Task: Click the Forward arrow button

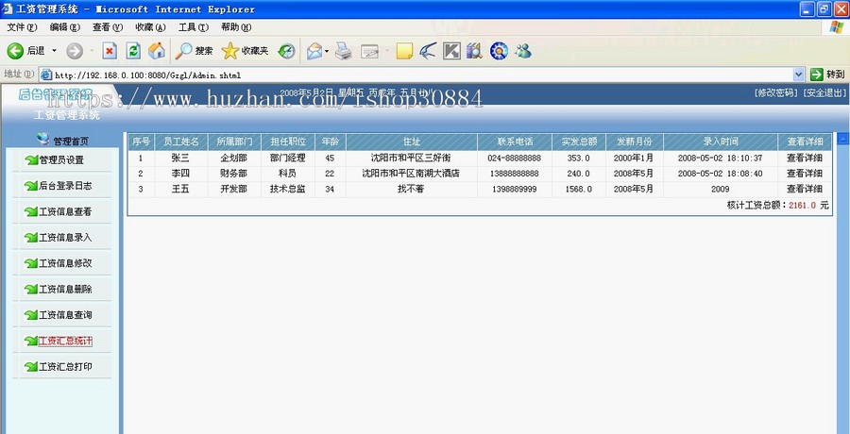Action: [75, 51]
